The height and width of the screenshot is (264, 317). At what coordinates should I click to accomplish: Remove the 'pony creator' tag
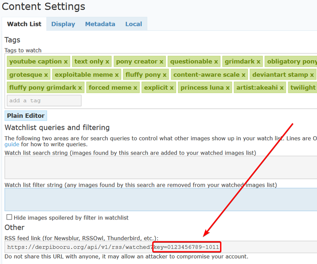161,62
